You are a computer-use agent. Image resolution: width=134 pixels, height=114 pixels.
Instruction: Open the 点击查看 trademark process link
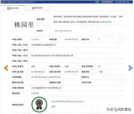click(x=35, y=93)
